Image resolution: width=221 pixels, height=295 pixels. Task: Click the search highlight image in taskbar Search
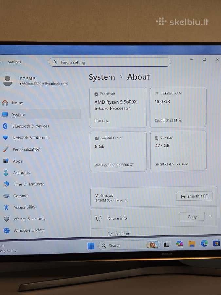click(x=152, y=245)
